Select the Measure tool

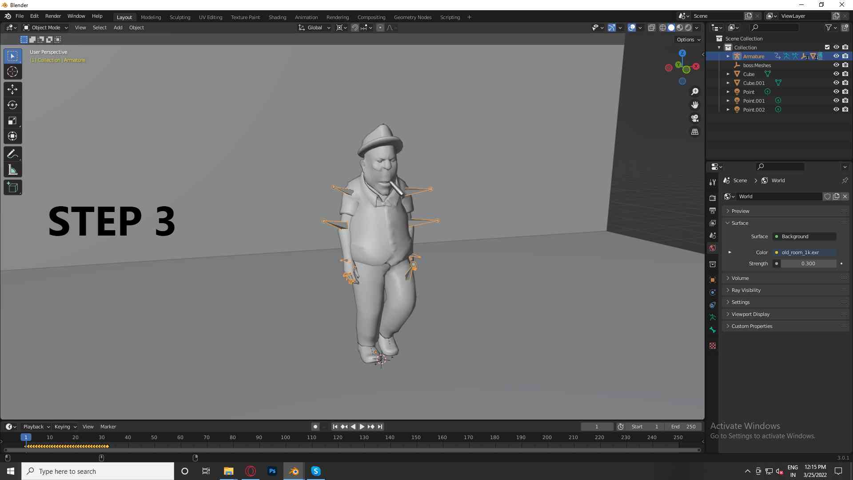coord(12,169)
